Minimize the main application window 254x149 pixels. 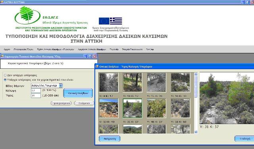(243, 2)
